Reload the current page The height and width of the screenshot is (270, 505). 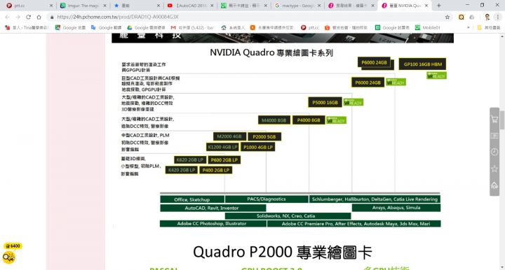click(28, 17)
